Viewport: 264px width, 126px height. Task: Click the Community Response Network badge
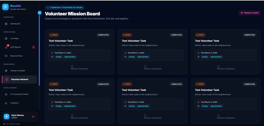tap(65, 8)
